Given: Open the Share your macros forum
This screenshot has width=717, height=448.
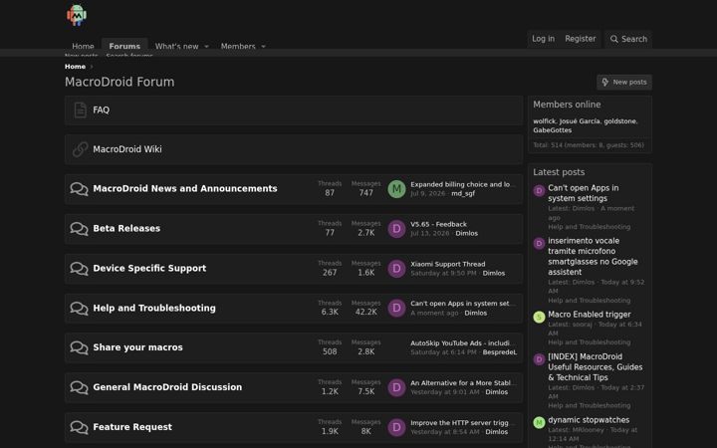Looking at the screenshot, I should pyautogui.click(x=137, y=347).
